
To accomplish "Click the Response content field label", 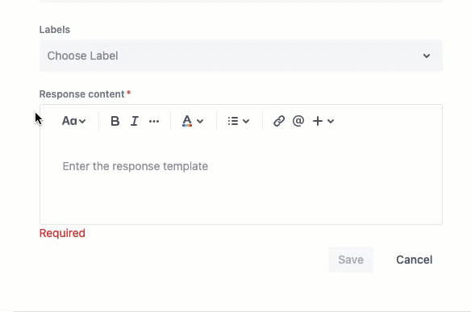I will tap(81, 94).
